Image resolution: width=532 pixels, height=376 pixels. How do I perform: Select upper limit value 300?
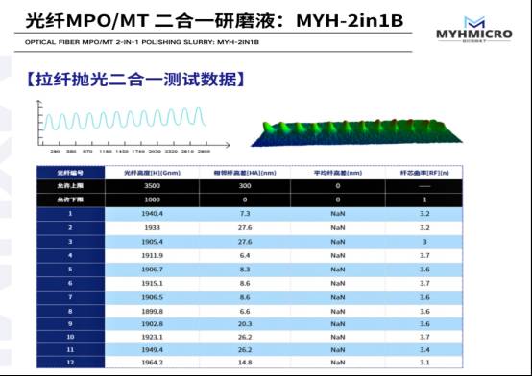tap(245, 186)
